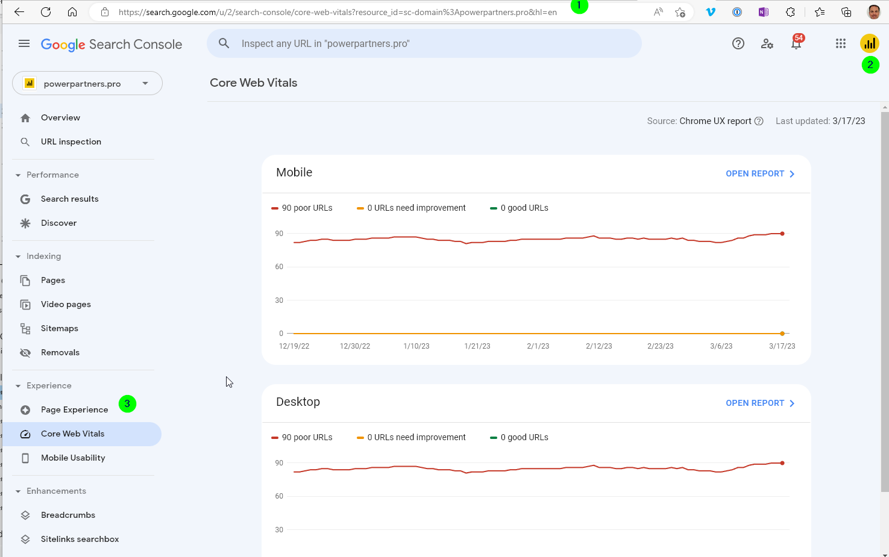889x557 pixels.
Task: Click Mobile '90 poor URLs' legend
Action: point(302,208)
